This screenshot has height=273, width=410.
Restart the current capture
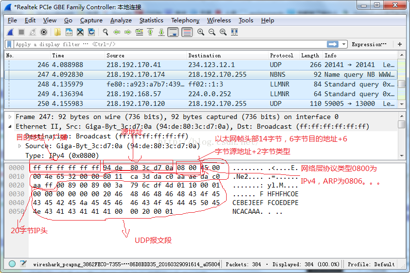click(33, 32)
